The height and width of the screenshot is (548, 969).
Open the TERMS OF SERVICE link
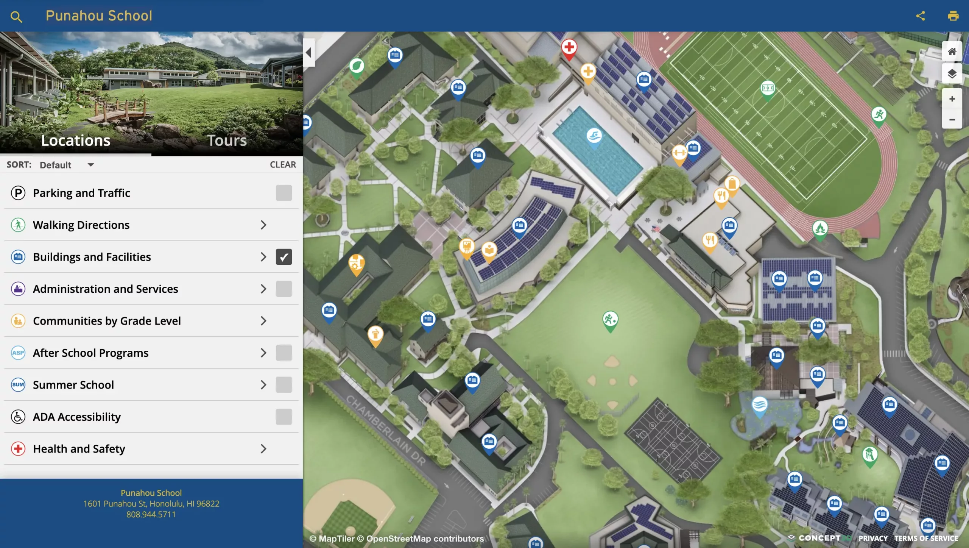coord(926,538)
